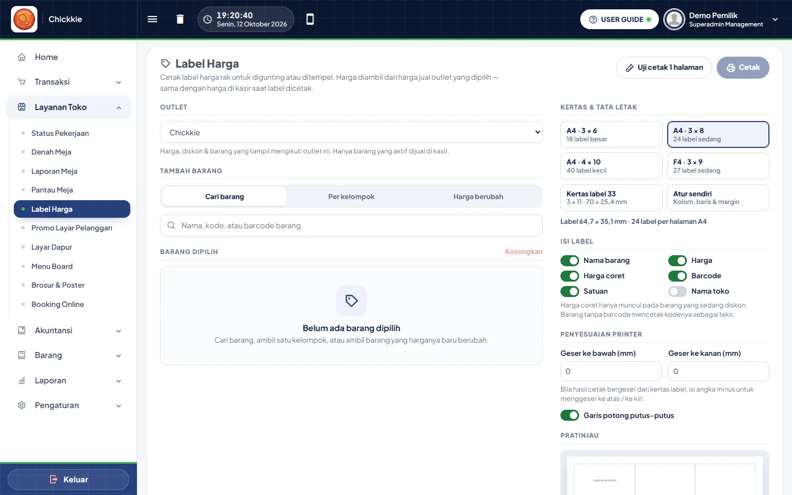The height and width of the screenshot is (495, 792).
Task: Enable the Nama toko switch
Action: tap(678, 291)
